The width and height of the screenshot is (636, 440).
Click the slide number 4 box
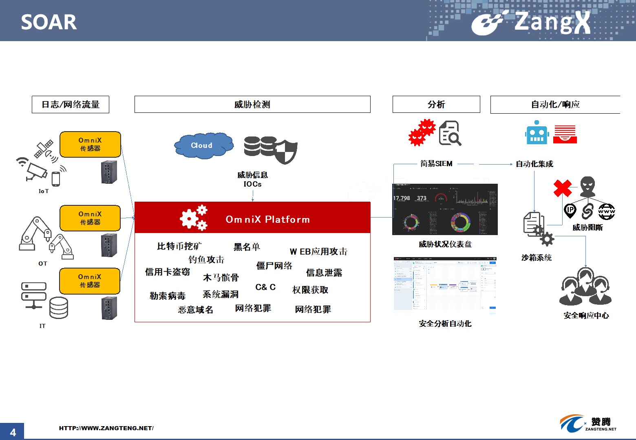pos(12,431)
